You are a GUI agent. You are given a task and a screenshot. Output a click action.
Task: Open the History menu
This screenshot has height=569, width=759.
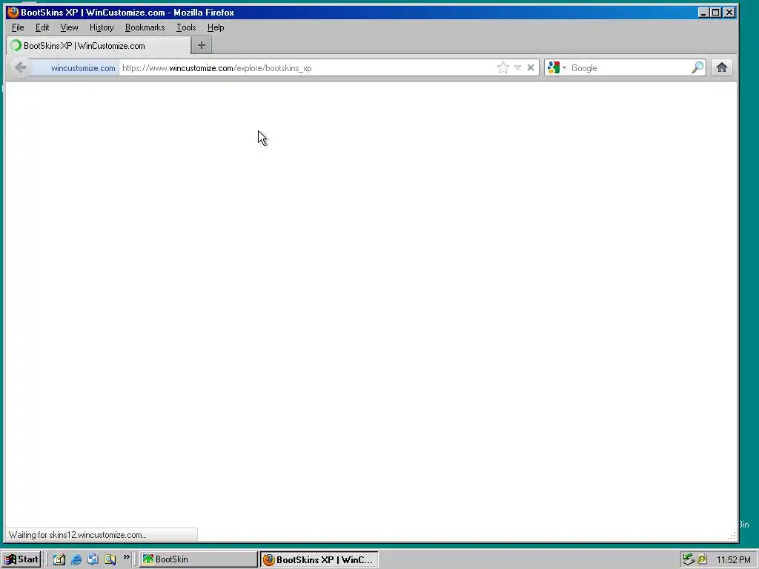pyautogui.click(x=102, y=27)
